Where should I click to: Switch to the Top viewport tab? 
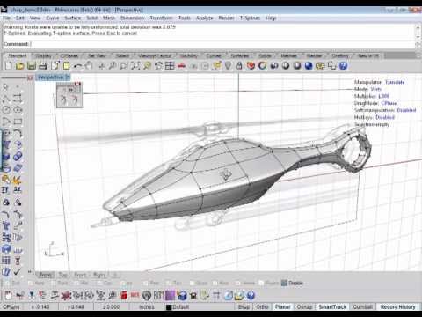[x=62, y=275]
